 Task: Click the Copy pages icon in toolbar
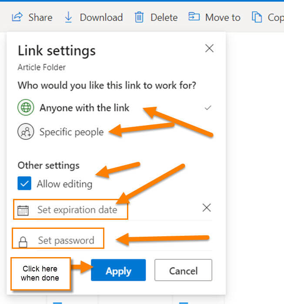[257, 17]
